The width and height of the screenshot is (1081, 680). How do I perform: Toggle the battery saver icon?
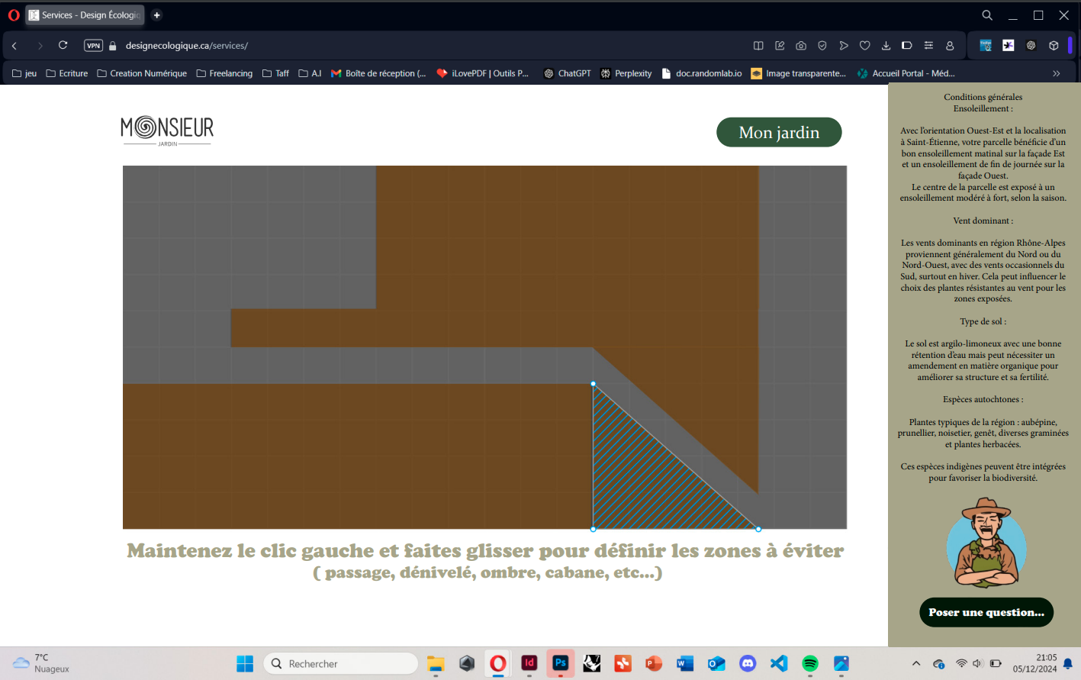coord(907,46)
